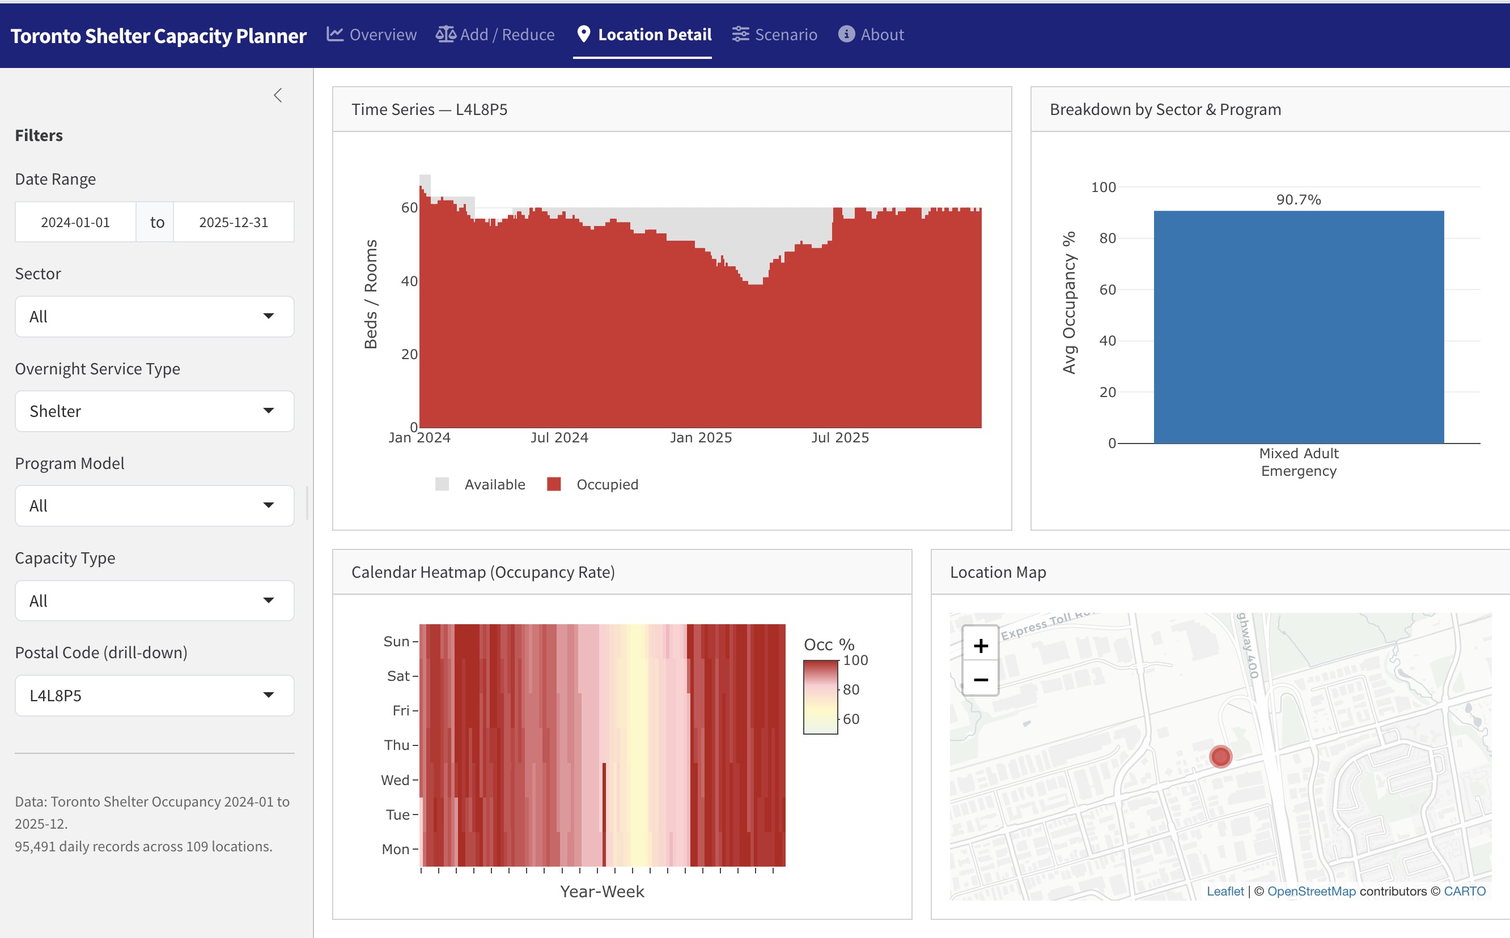Screen dimensions: 1510x938
Task: Click the Overview chart icon
Action: (335, 35)
